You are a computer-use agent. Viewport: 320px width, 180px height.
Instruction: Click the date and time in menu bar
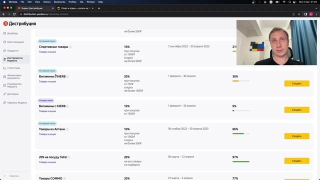(308, 2)
